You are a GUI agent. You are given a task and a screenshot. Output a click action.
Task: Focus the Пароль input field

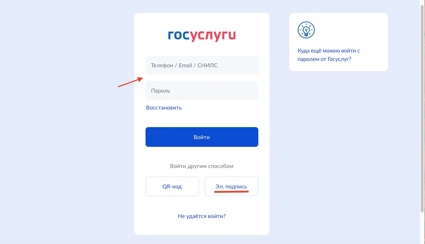tap(202, 90)
